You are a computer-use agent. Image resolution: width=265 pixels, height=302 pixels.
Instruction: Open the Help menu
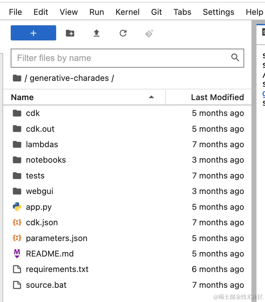254,12
